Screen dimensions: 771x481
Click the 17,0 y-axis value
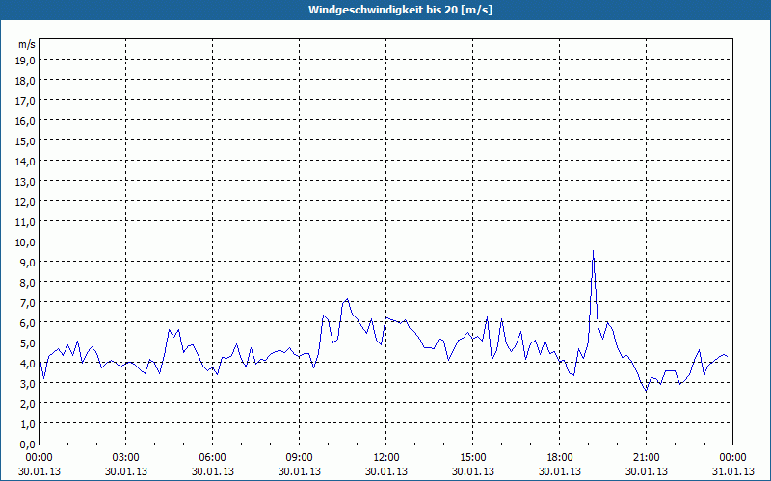[26, 101]
